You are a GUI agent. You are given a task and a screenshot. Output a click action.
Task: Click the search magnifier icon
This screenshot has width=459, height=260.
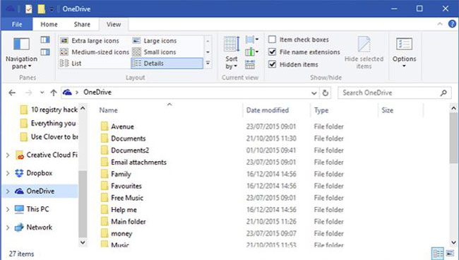tap(443, 93)
